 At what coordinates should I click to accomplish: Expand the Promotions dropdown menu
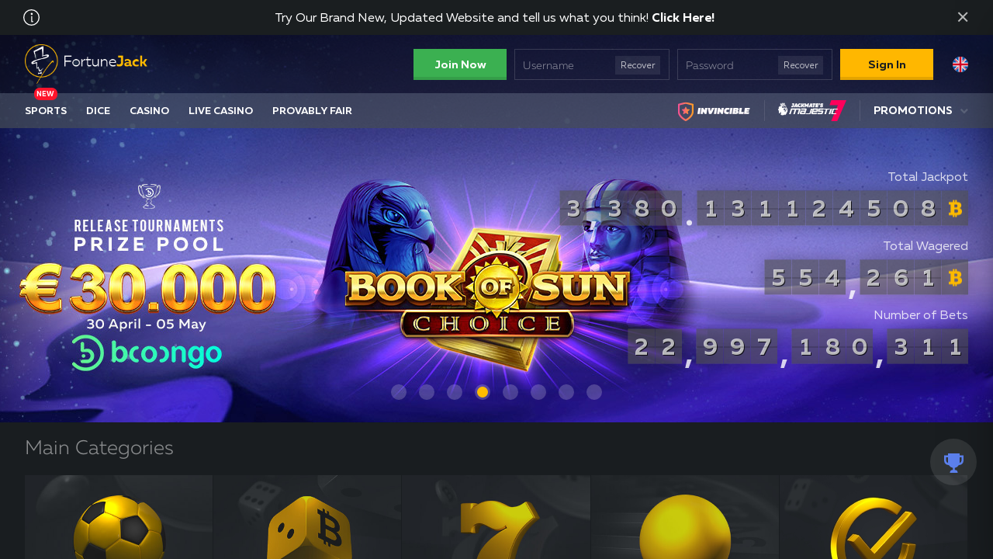pyautogui.click(x=921, y=110)
